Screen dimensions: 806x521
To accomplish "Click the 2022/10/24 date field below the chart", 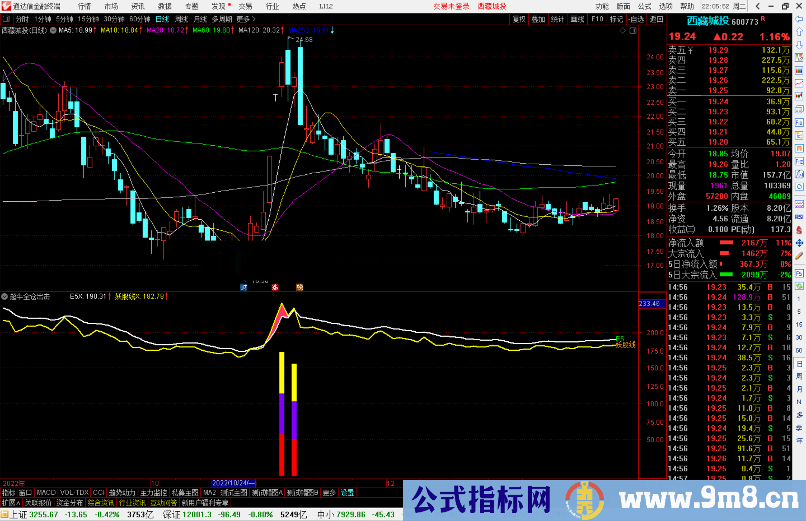I will 233,483.
